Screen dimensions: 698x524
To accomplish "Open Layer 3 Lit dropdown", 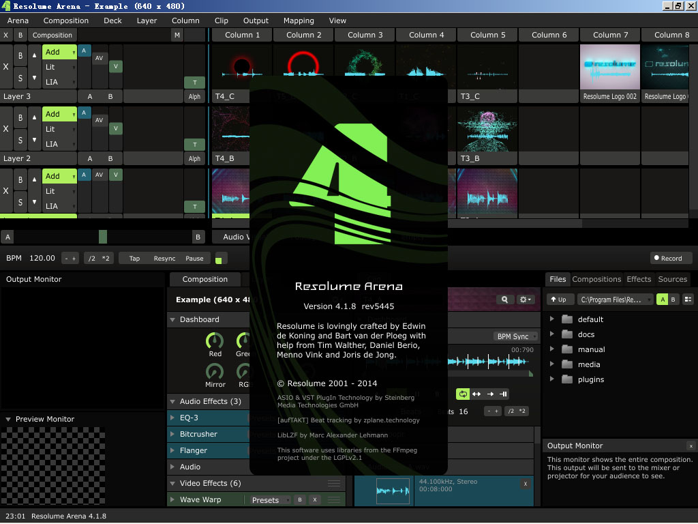I will point(60,68).
